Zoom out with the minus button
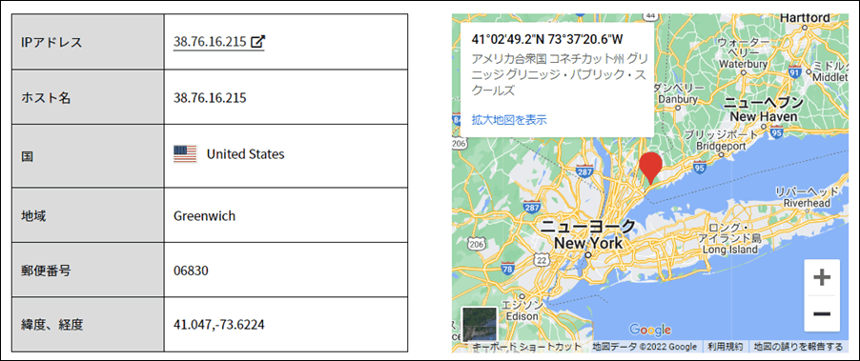 click(x=822, y=313)
